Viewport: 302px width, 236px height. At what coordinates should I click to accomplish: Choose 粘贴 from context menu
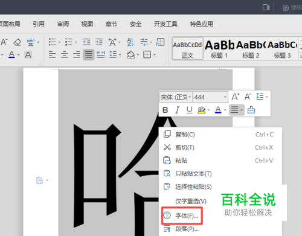(x=220, y=161)
